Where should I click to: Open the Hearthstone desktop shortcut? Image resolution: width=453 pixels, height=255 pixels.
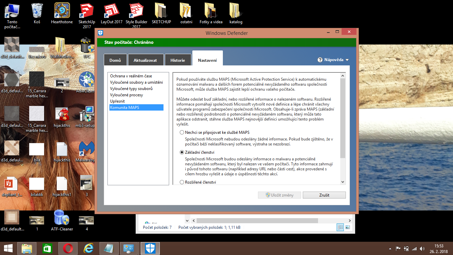click(x=62, y=13)
